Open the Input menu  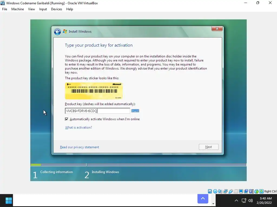(43, 9)
